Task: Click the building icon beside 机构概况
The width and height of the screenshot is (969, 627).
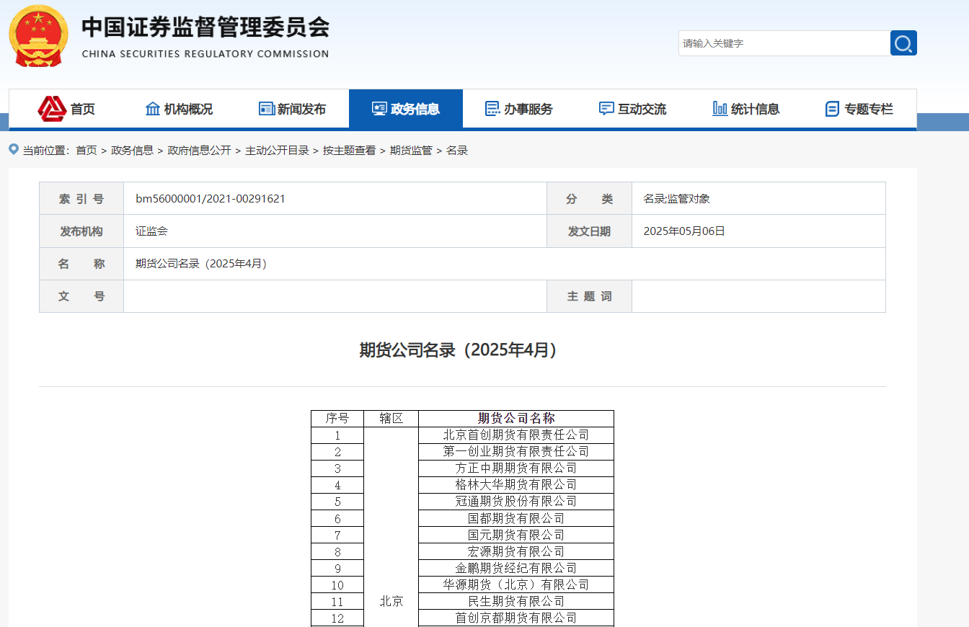Action: pyautogui.click(x=153, y=109)
